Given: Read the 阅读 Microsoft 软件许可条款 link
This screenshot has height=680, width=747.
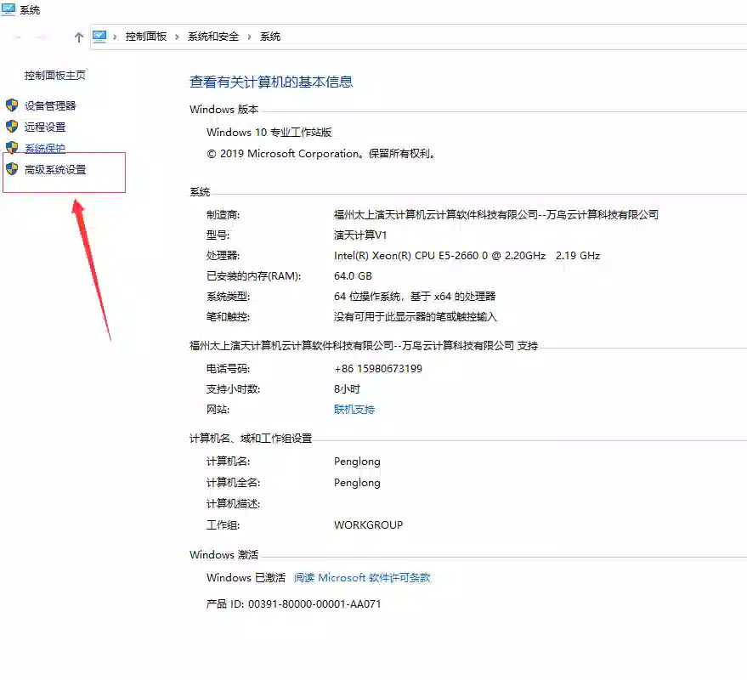Looking at the screenshot, I should pyautogui.click(x=362, y=577).
